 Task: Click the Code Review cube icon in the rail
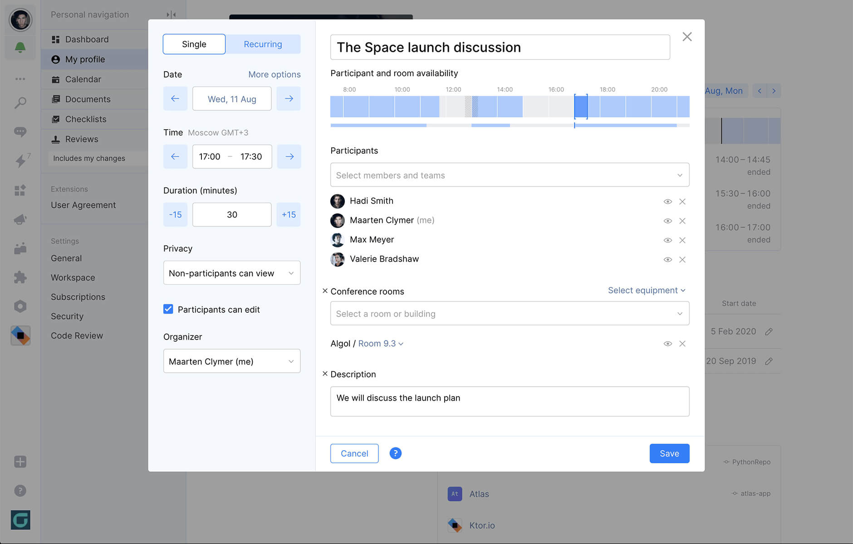pyautogui.click(x=20, y=335)
